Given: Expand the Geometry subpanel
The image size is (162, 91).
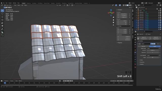Looking at the screenshot, I should [142, 62].
